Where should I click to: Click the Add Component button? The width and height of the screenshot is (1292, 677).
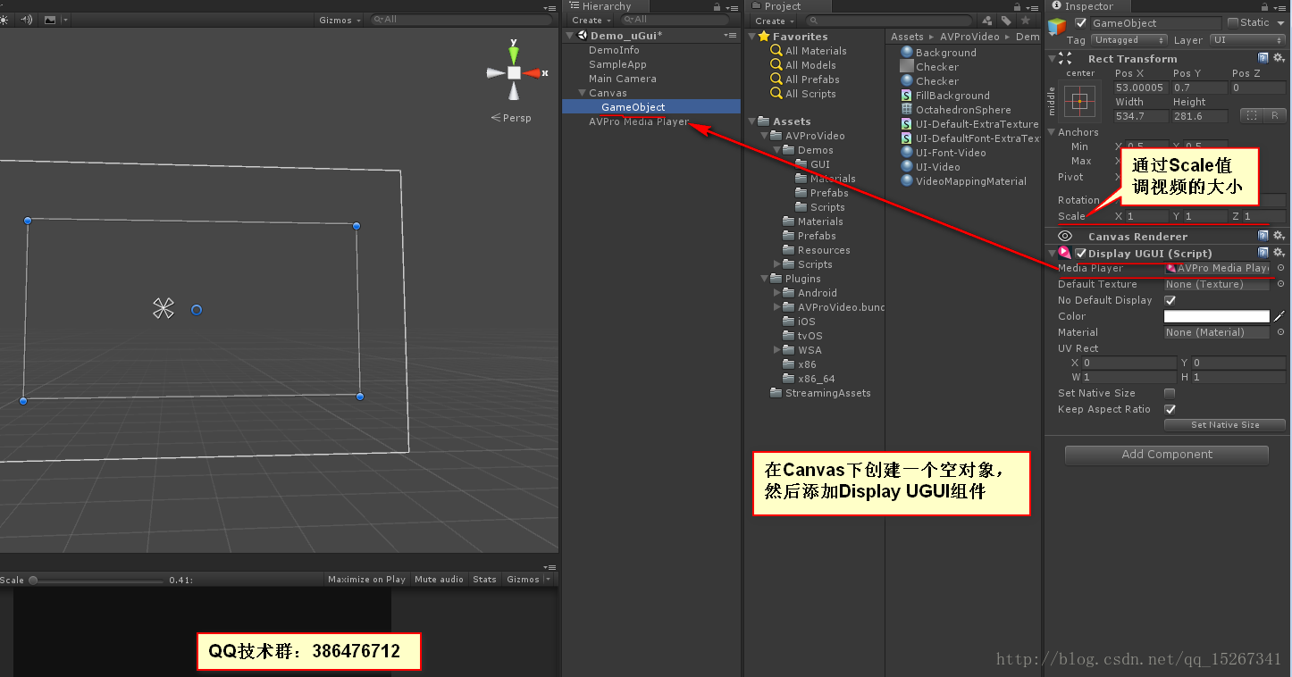[1167, 455]
